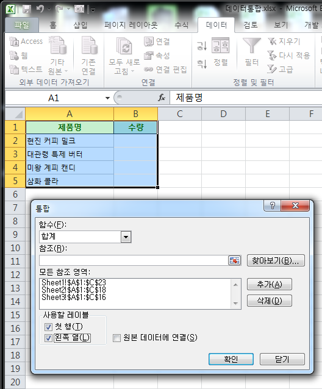Close the 통합 dialog with X
The width and height of the screenshot is (322, 389).
[x=295, y=205]
